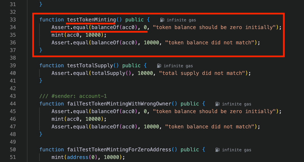Click the testTotalSupply function name

click(x=90, y=66)
